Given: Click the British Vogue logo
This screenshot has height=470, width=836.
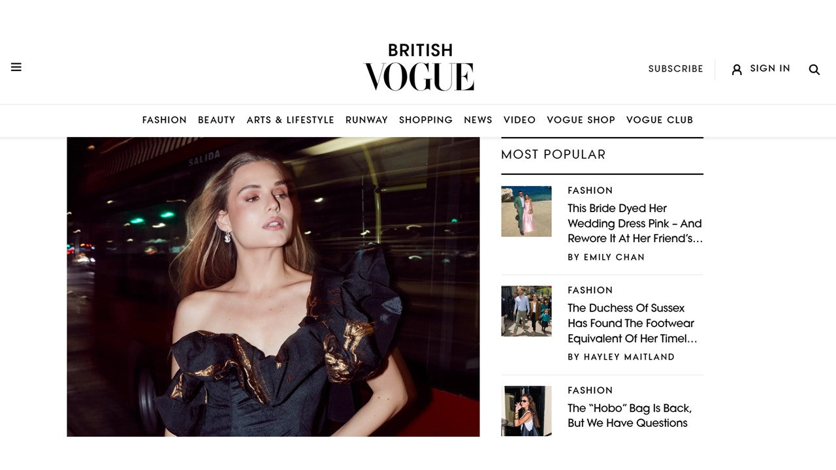Looking at the screenshot, I should click(419, 67).
